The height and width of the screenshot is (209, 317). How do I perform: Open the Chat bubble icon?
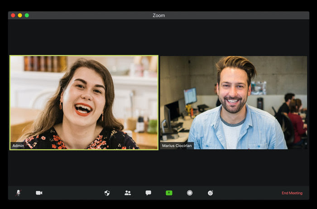tap(148, 193)
